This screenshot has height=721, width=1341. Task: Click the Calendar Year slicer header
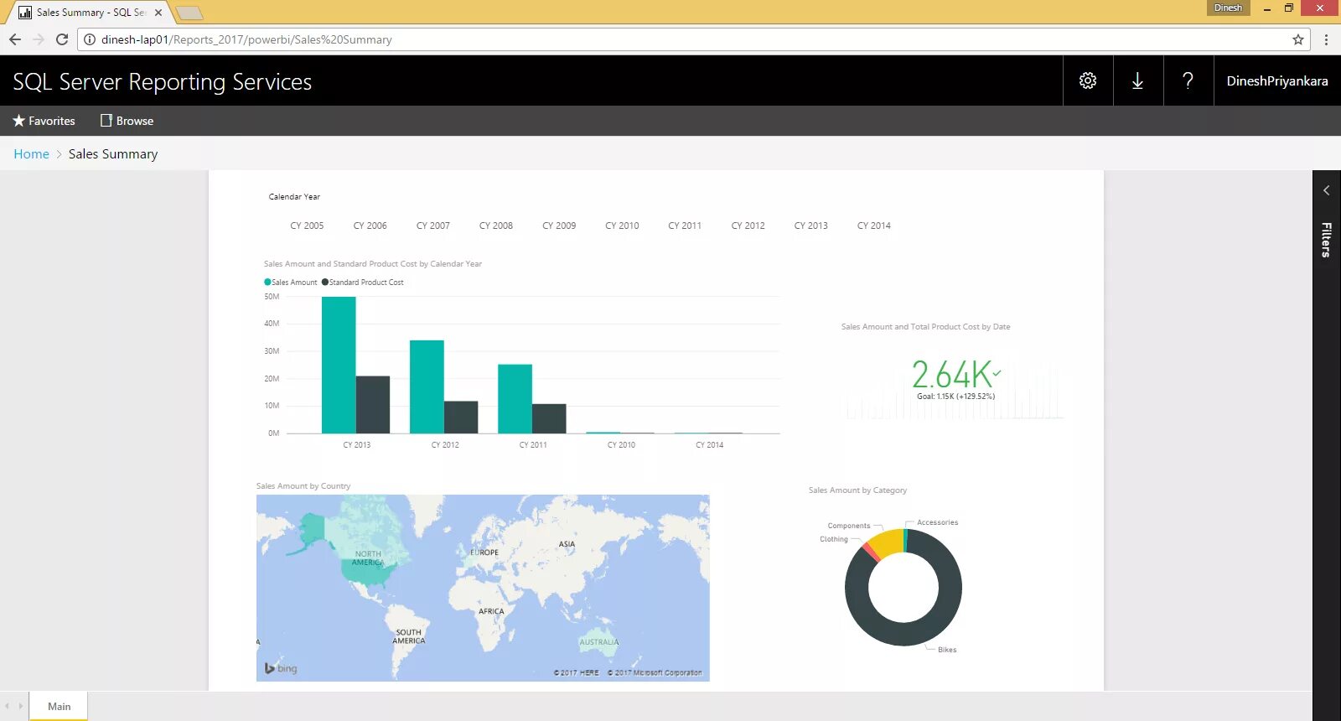[294, 197]
